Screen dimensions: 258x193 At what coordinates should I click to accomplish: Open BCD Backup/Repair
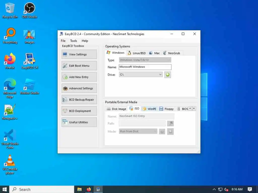[79, 100]
